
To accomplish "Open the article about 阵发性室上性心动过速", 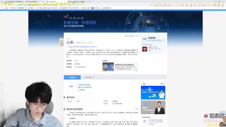I will pyautogui.click(x=124, y=65).
